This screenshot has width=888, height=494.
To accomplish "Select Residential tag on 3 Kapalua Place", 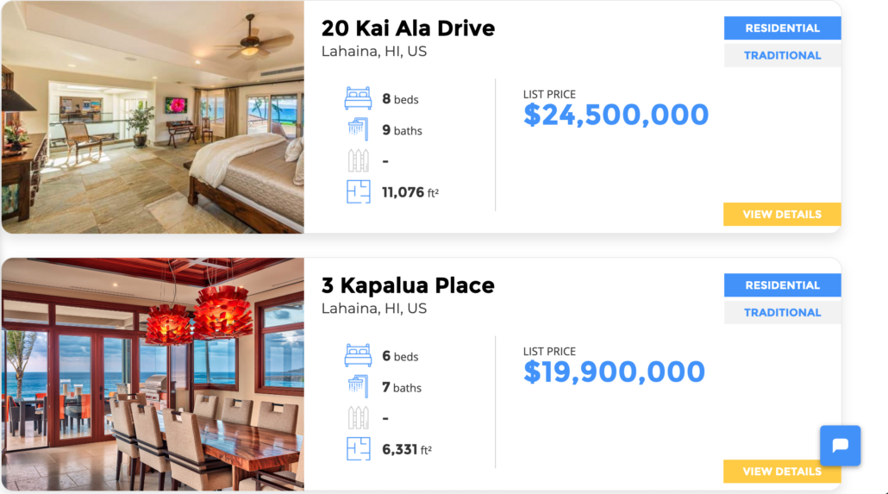I will (782, 285).
